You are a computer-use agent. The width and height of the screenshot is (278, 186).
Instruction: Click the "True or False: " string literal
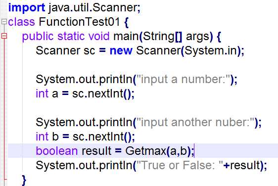click(180, 165)
